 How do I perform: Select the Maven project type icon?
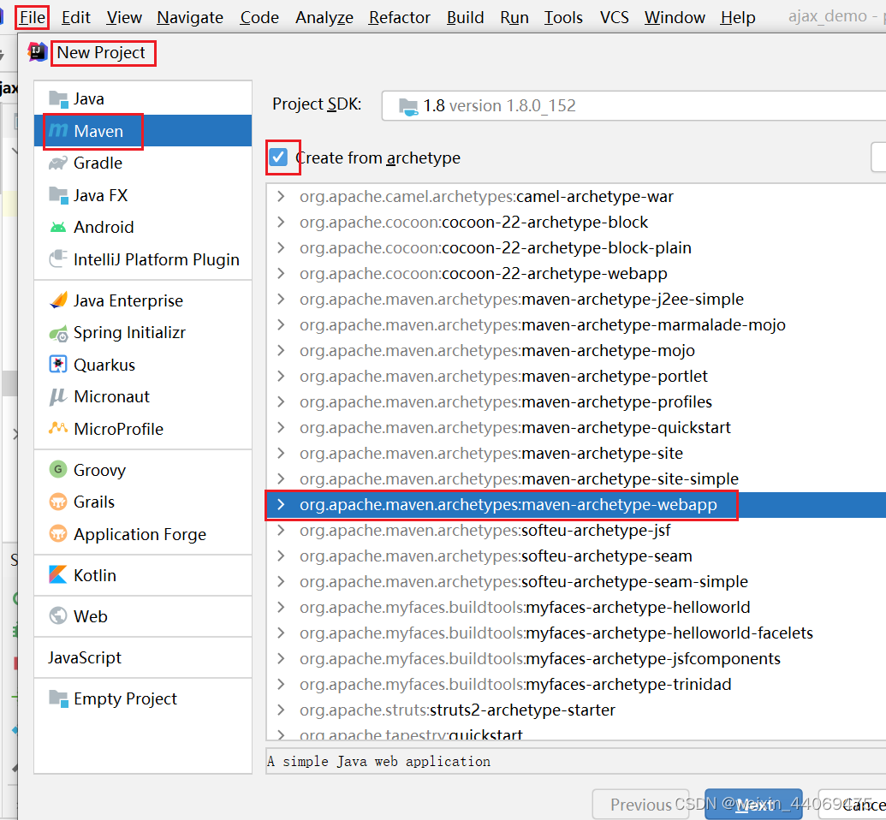pyautogui.click(x=58, y=131)
